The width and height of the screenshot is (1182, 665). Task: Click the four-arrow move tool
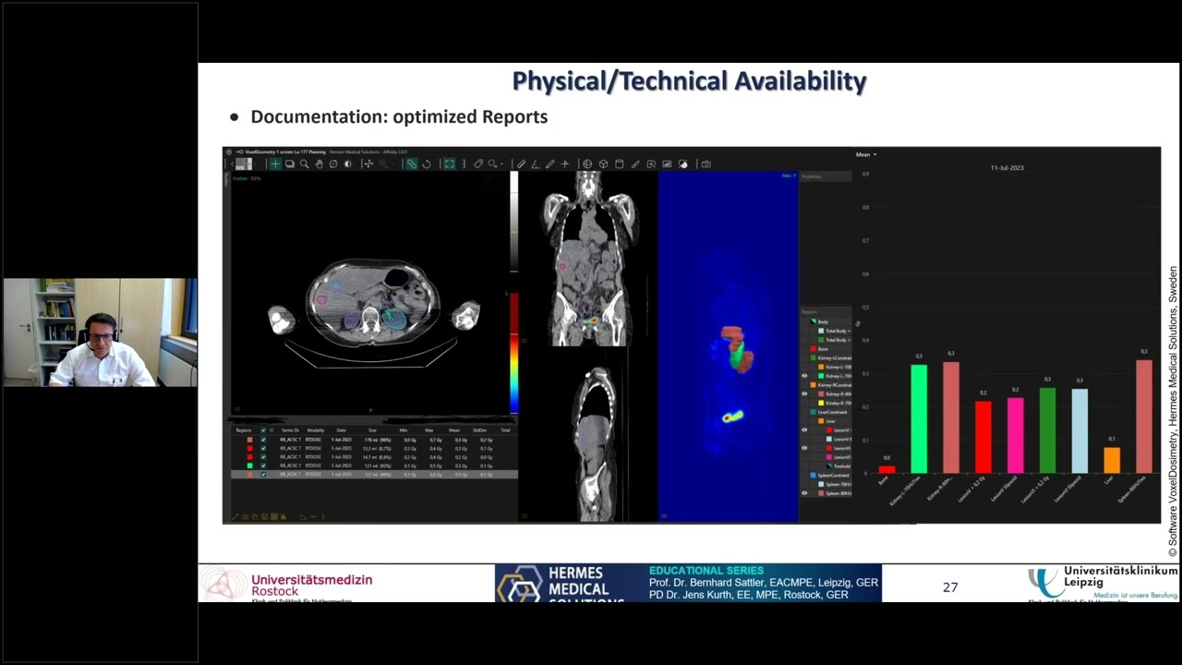click(x=368, y=163)
